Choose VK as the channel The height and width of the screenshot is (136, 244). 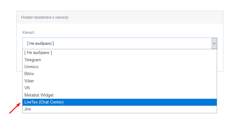pyautogui.click(x=119, y=88)
